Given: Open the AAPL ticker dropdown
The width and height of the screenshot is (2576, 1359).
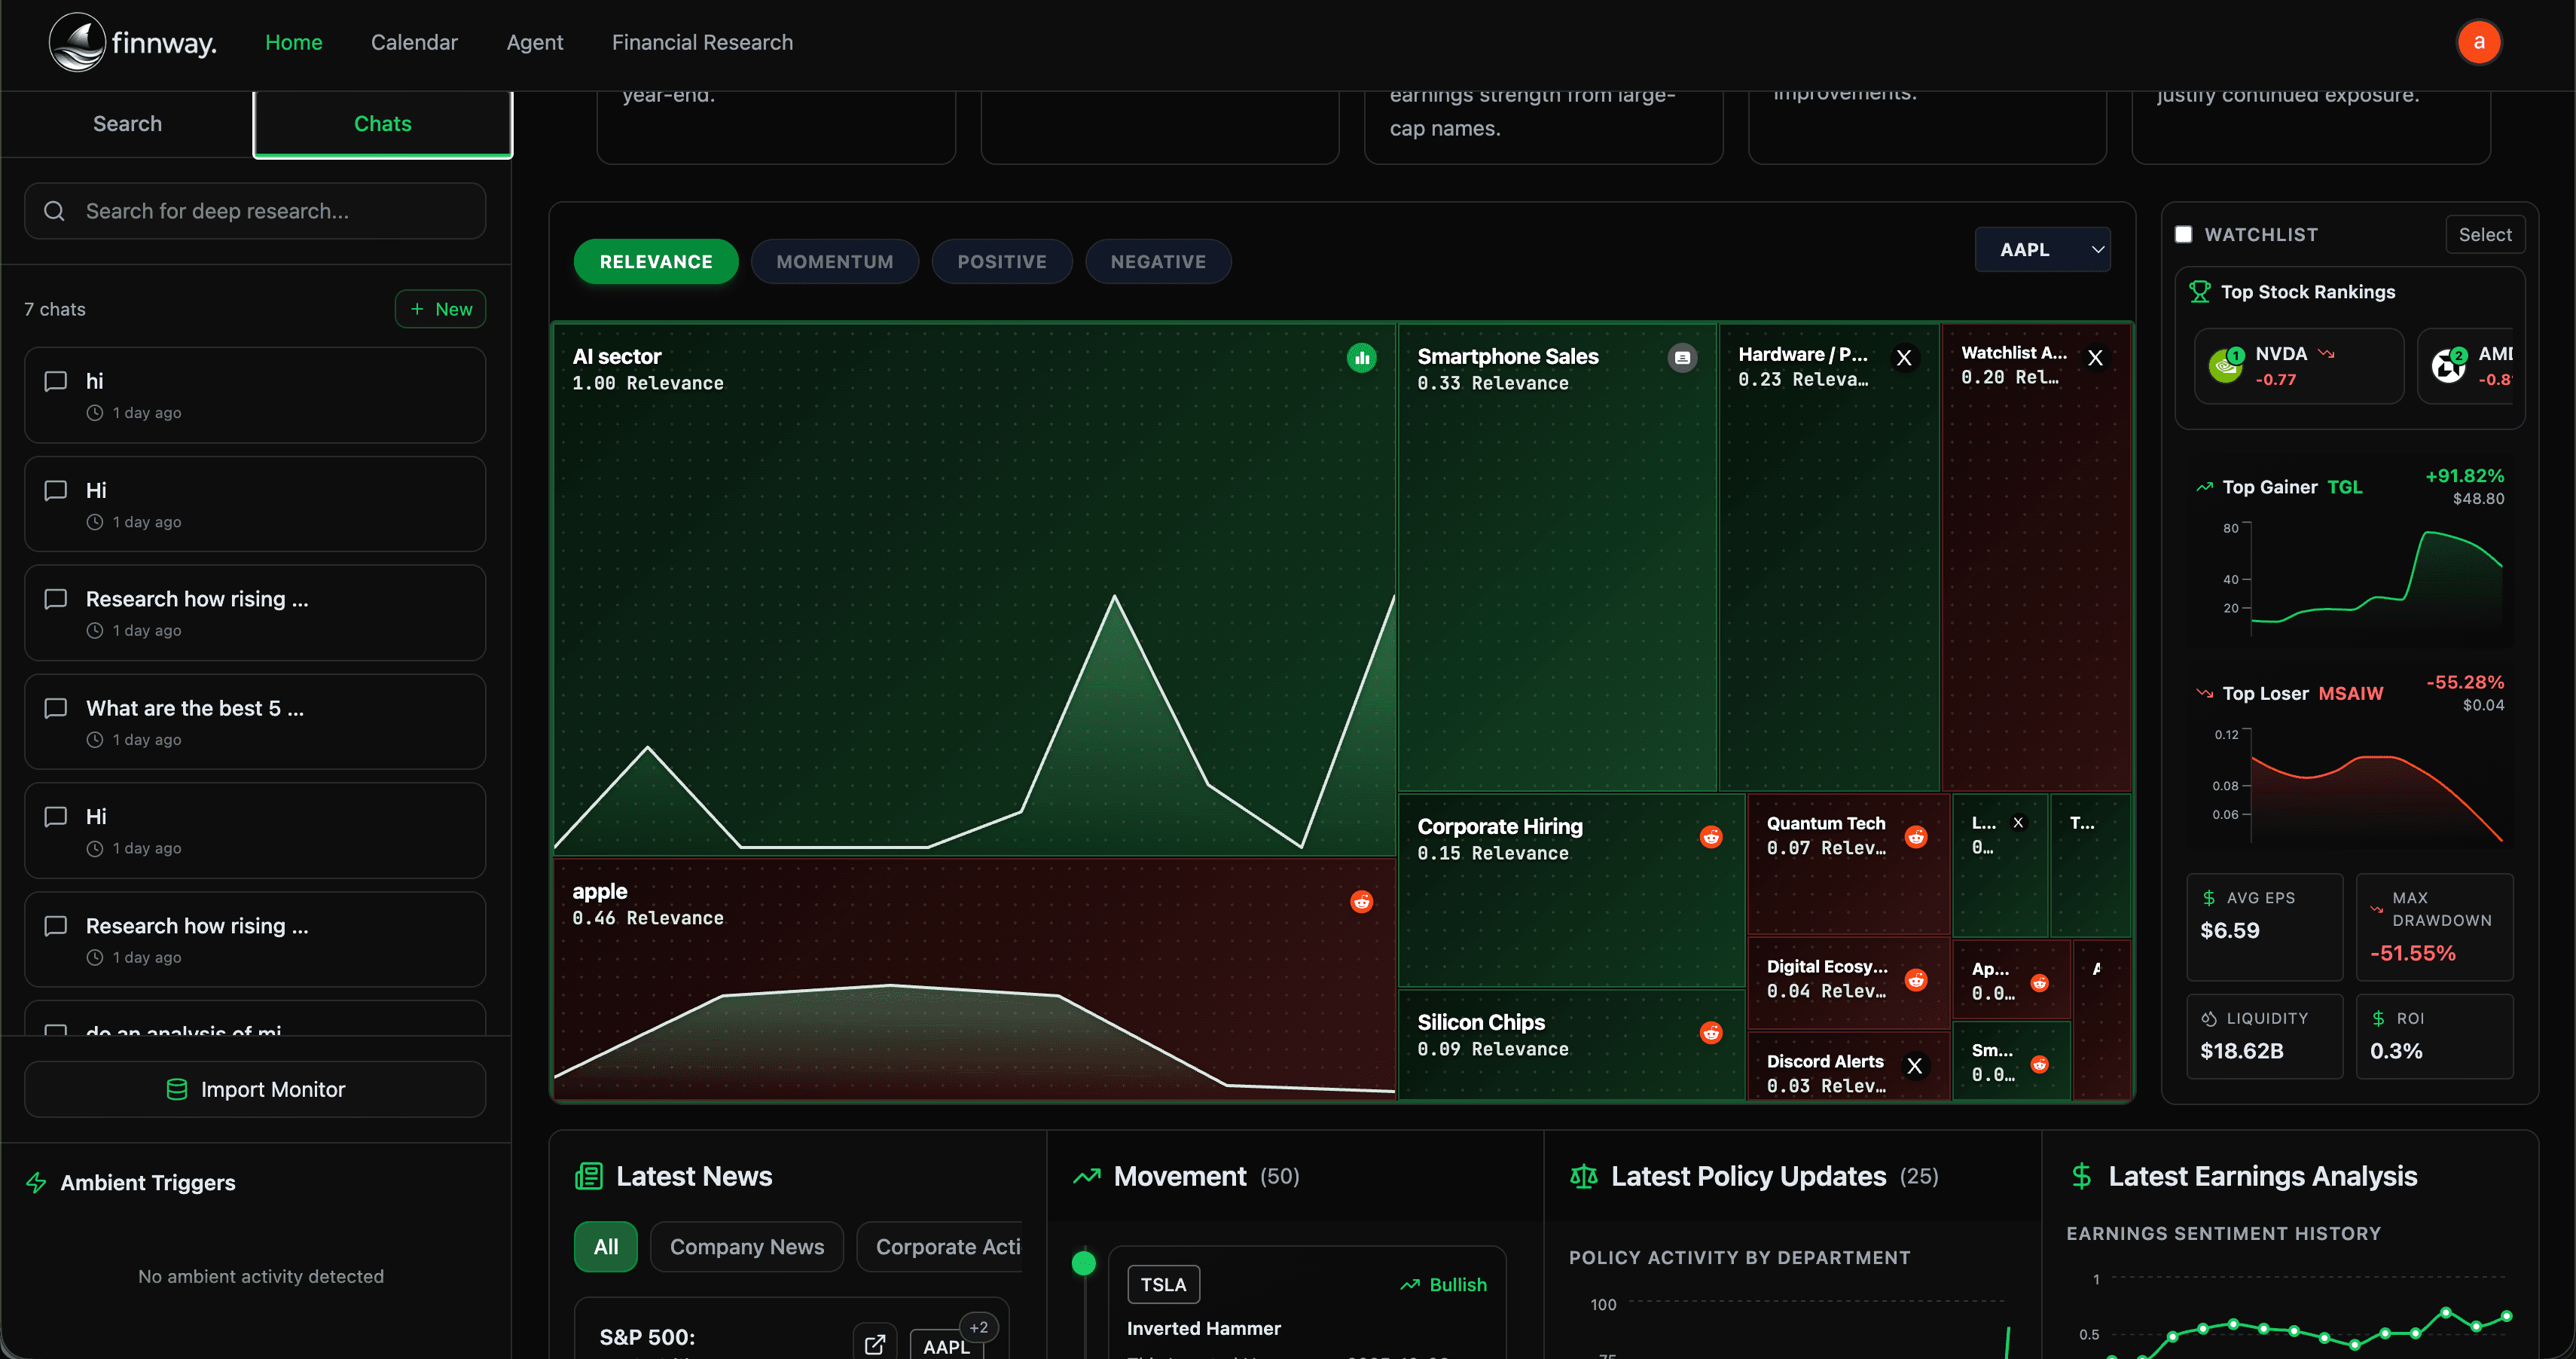Looking at the screenshot, I should point(2042,250).
